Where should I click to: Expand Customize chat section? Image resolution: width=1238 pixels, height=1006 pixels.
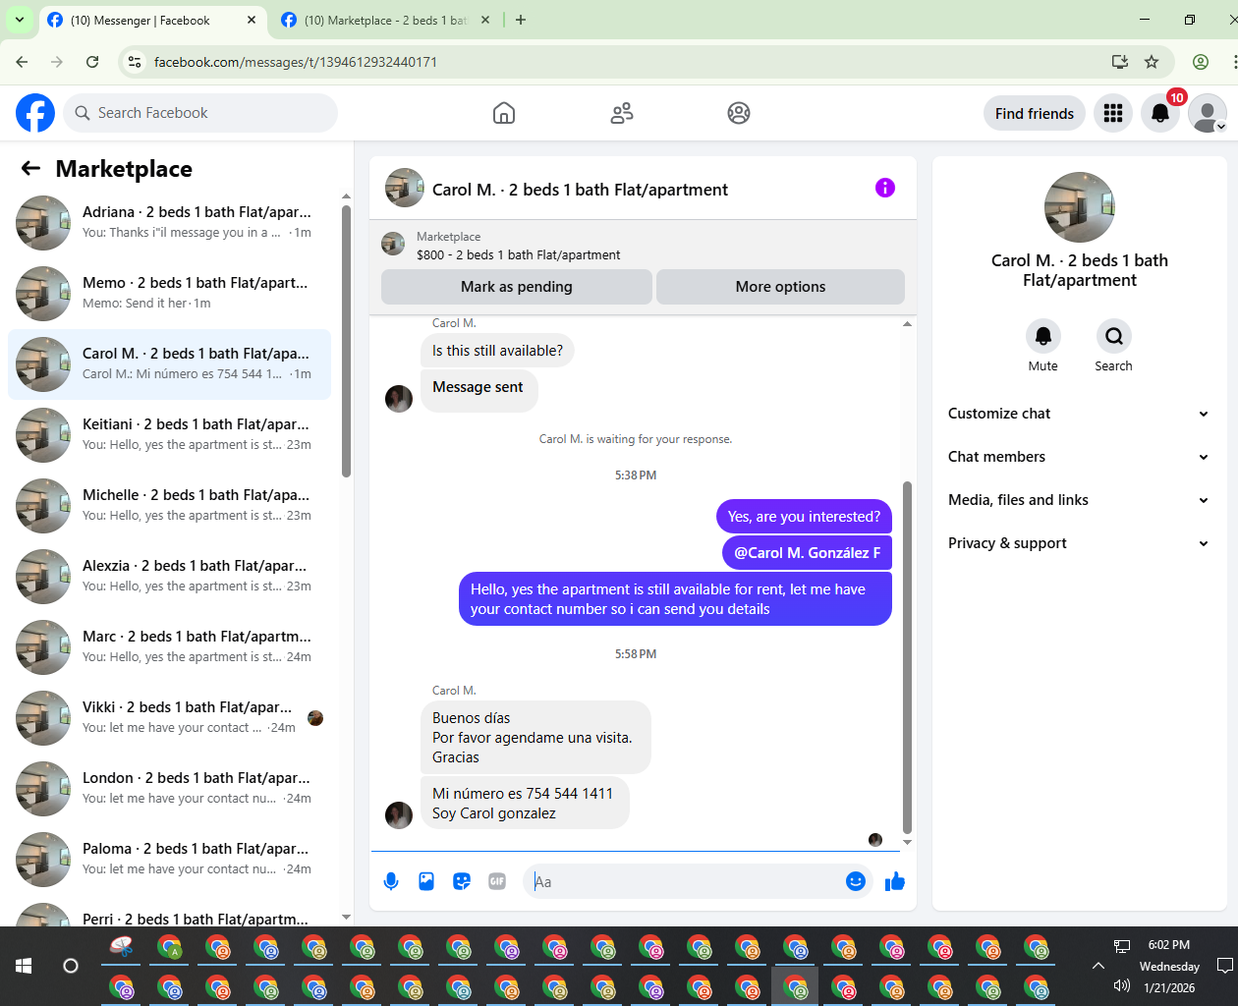pyautogui.click(x=1079, y=414)
